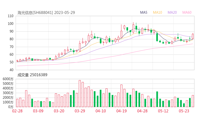Click the MA60 legend label
The width and height of the screenshot is (197, 117).
pyautogui.click(x=187, y=12)
